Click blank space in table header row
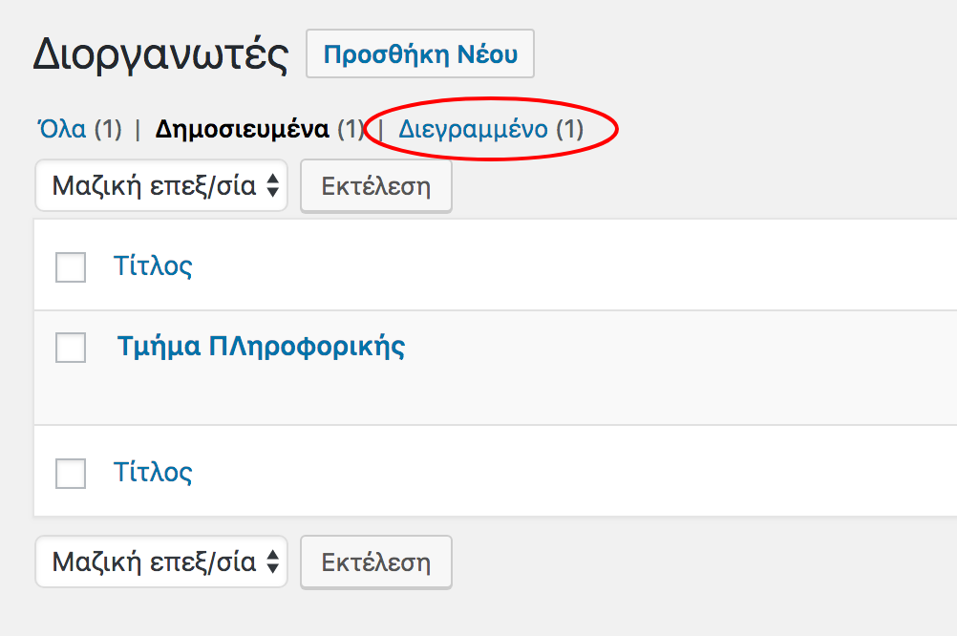957x636 pixels. (573, 265)
